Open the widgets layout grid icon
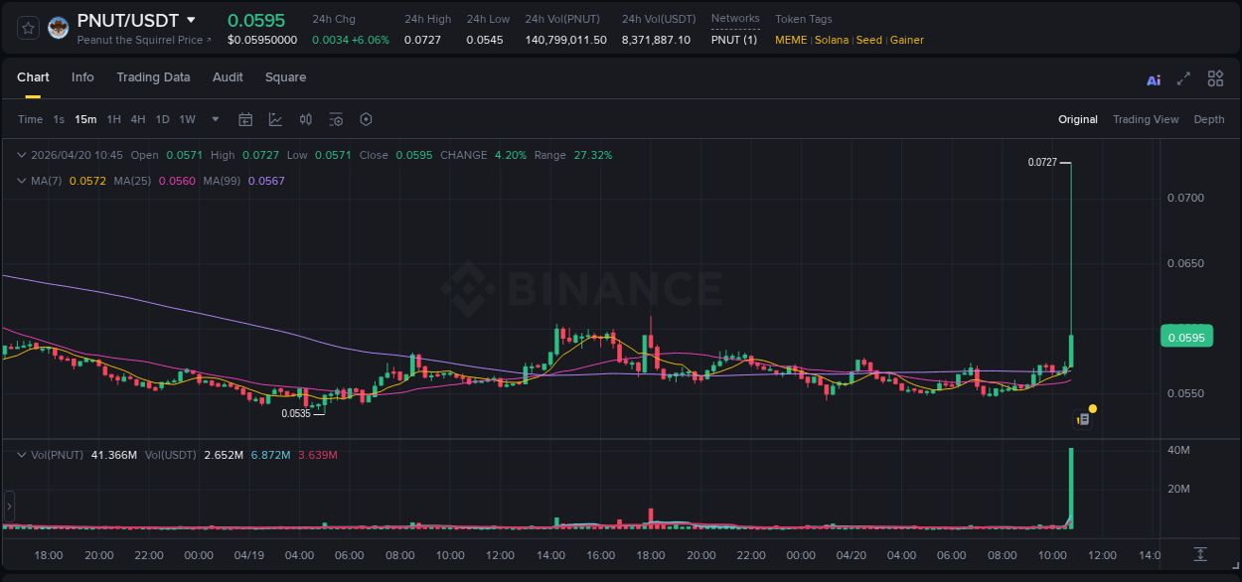This screenshot has height=582, width=1242. (x=1215, y=77)
